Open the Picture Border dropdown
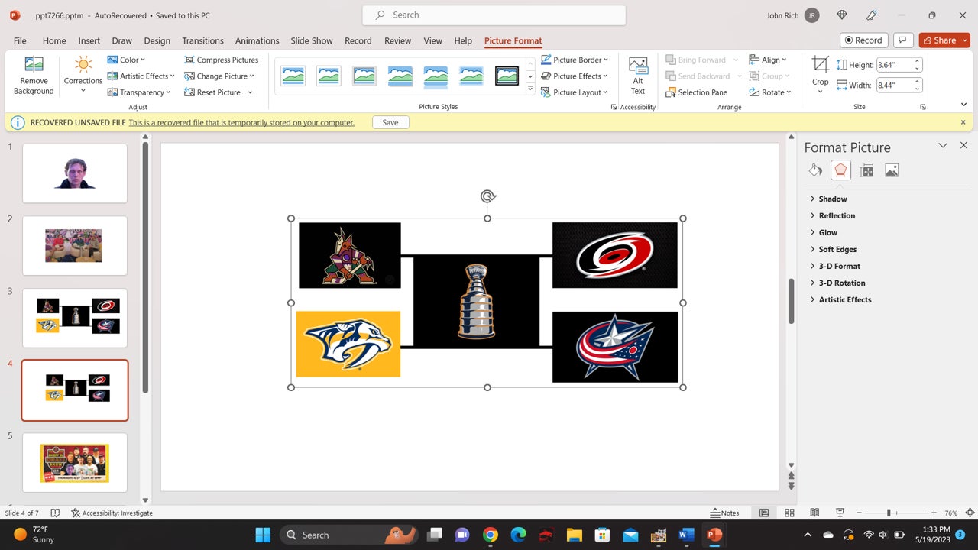Image resolution: width=978 pixels, height=550 pixels. tap(575, 60)
